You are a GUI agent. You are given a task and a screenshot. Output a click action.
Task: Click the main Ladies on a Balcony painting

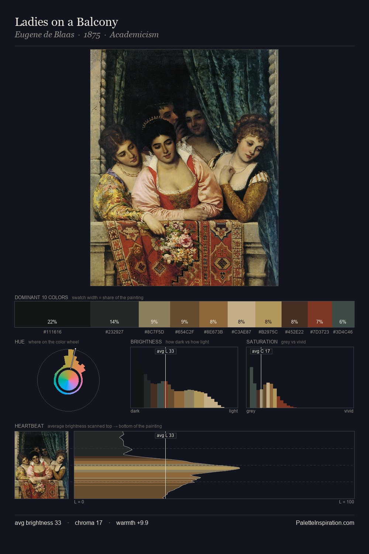184,168
